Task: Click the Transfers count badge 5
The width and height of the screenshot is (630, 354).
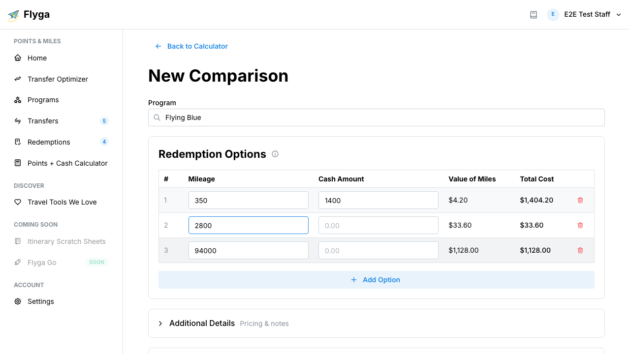Action: (104, 121)
